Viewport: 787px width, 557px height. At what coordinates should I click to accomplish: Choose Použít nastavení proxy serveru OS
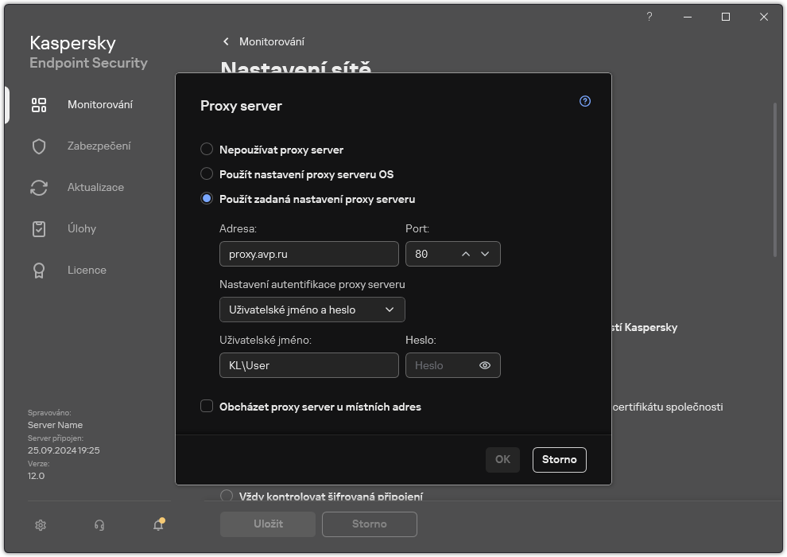[x=207, y=173]
